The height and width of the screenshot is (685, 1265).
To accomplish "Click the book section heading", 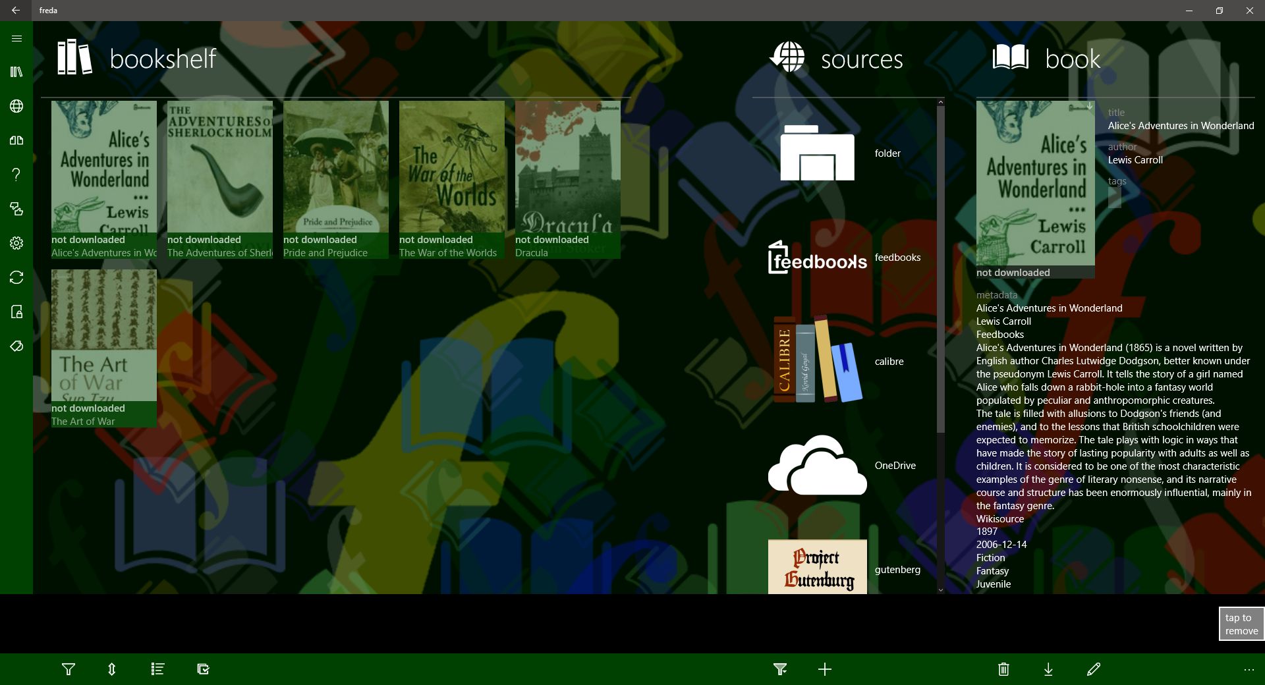I will coord(1073,59).
